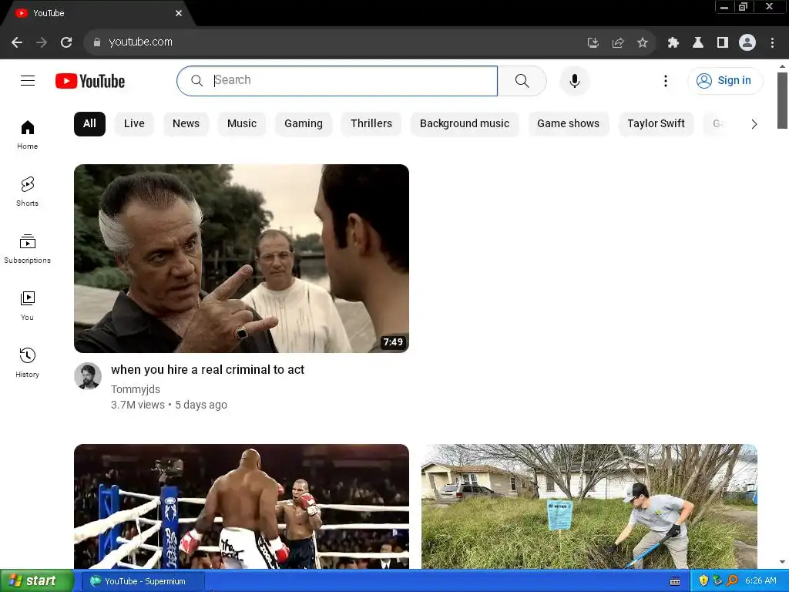Open YouTube settings three-dot menu
The image size is (789, 592).
(665, 80)
